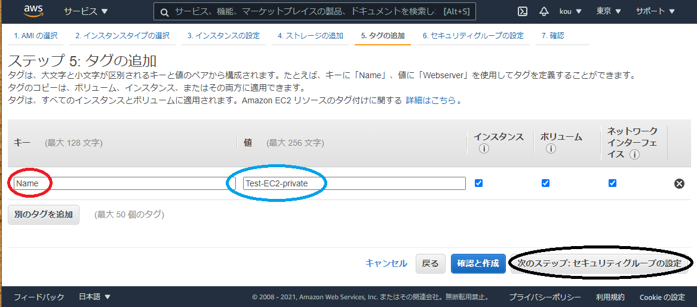The height and width of the screenshot is (307, 697).
Task: Uncheck the ネットワークインターフェイス checkbox for Name tag
Action: click(x=613, y=183)
